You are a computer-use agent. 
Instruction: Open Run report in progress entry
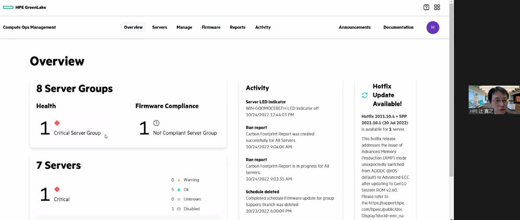coord(287,169)
